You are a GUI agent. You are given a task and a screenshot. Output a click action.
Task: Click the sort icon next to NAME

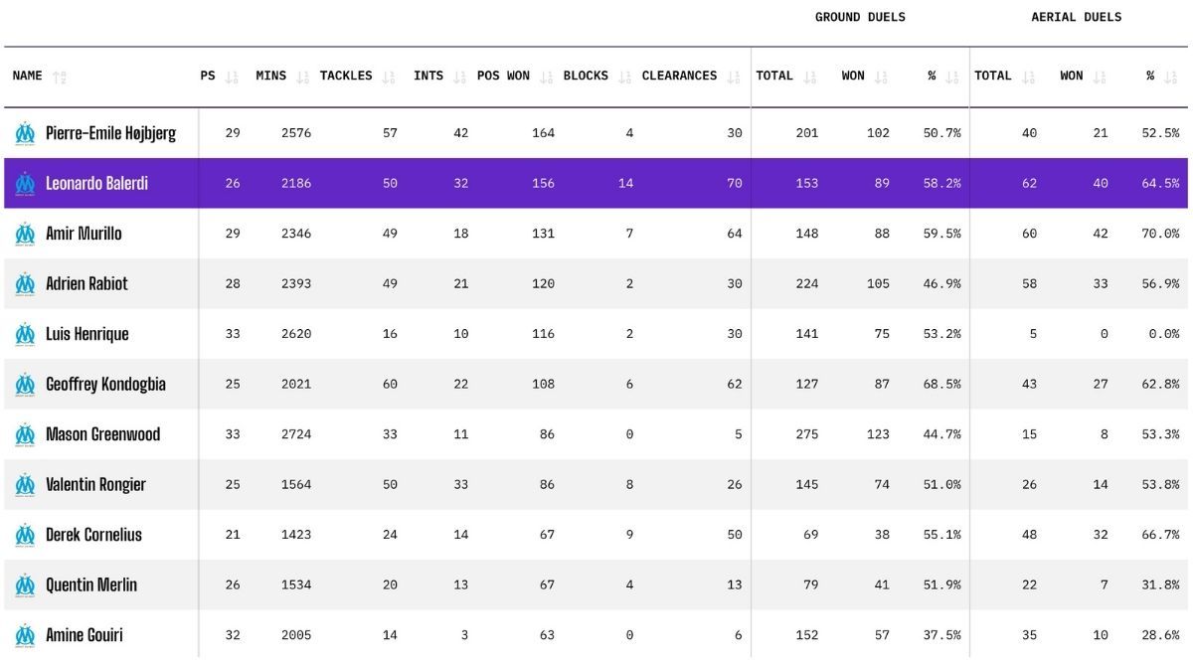coord(60,77)
